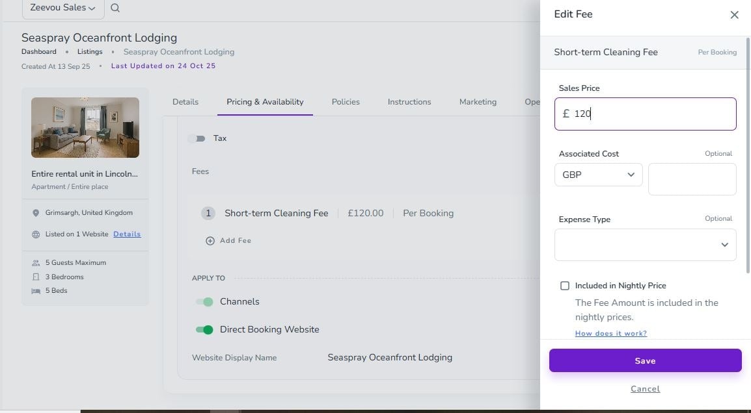Open the Instructions tab
The height and width of the screenshot is (413, 751).
[x=409, y=102]
